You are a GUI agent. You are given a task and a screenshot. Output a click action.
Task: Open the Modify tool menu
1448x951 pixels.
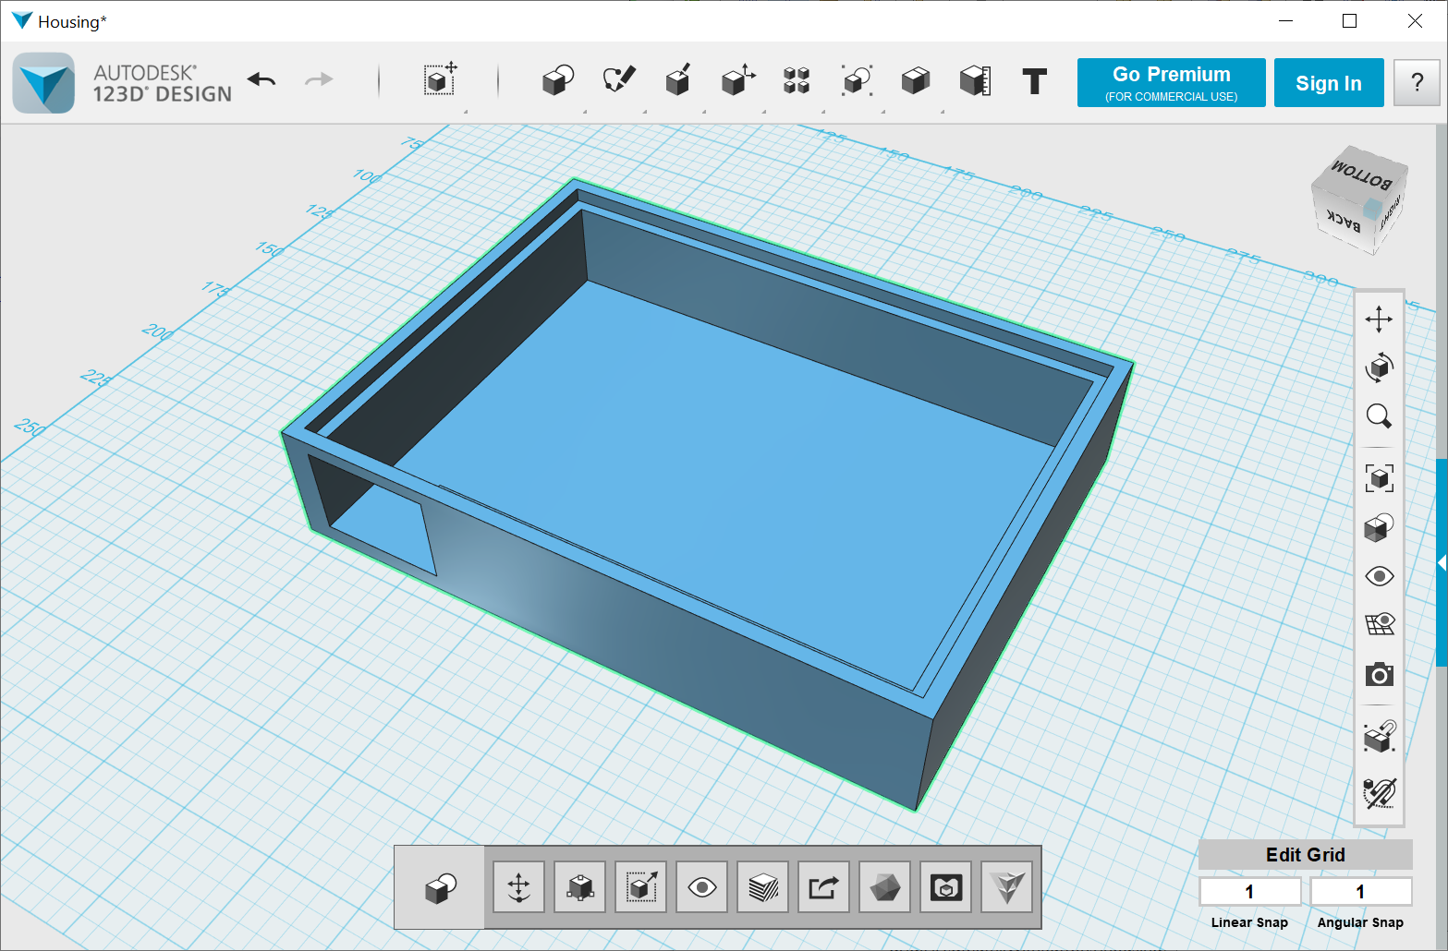(737, 80)
